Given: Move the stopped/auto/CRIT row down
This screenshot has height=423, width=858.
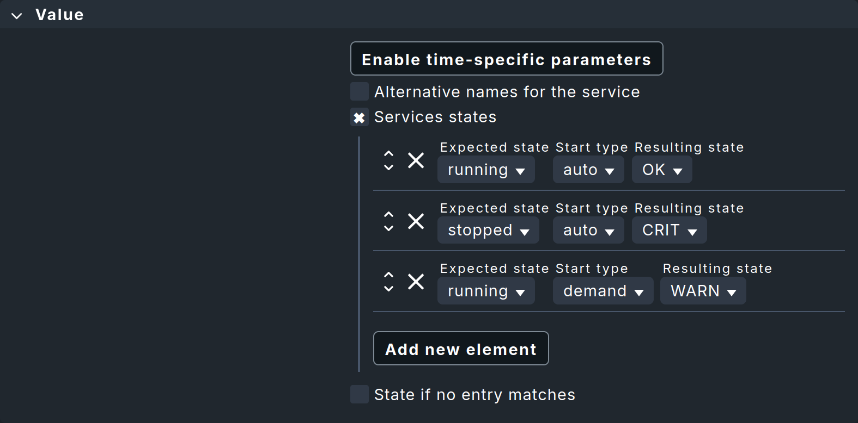Looking at the screenshot, I should click(388, 228).
